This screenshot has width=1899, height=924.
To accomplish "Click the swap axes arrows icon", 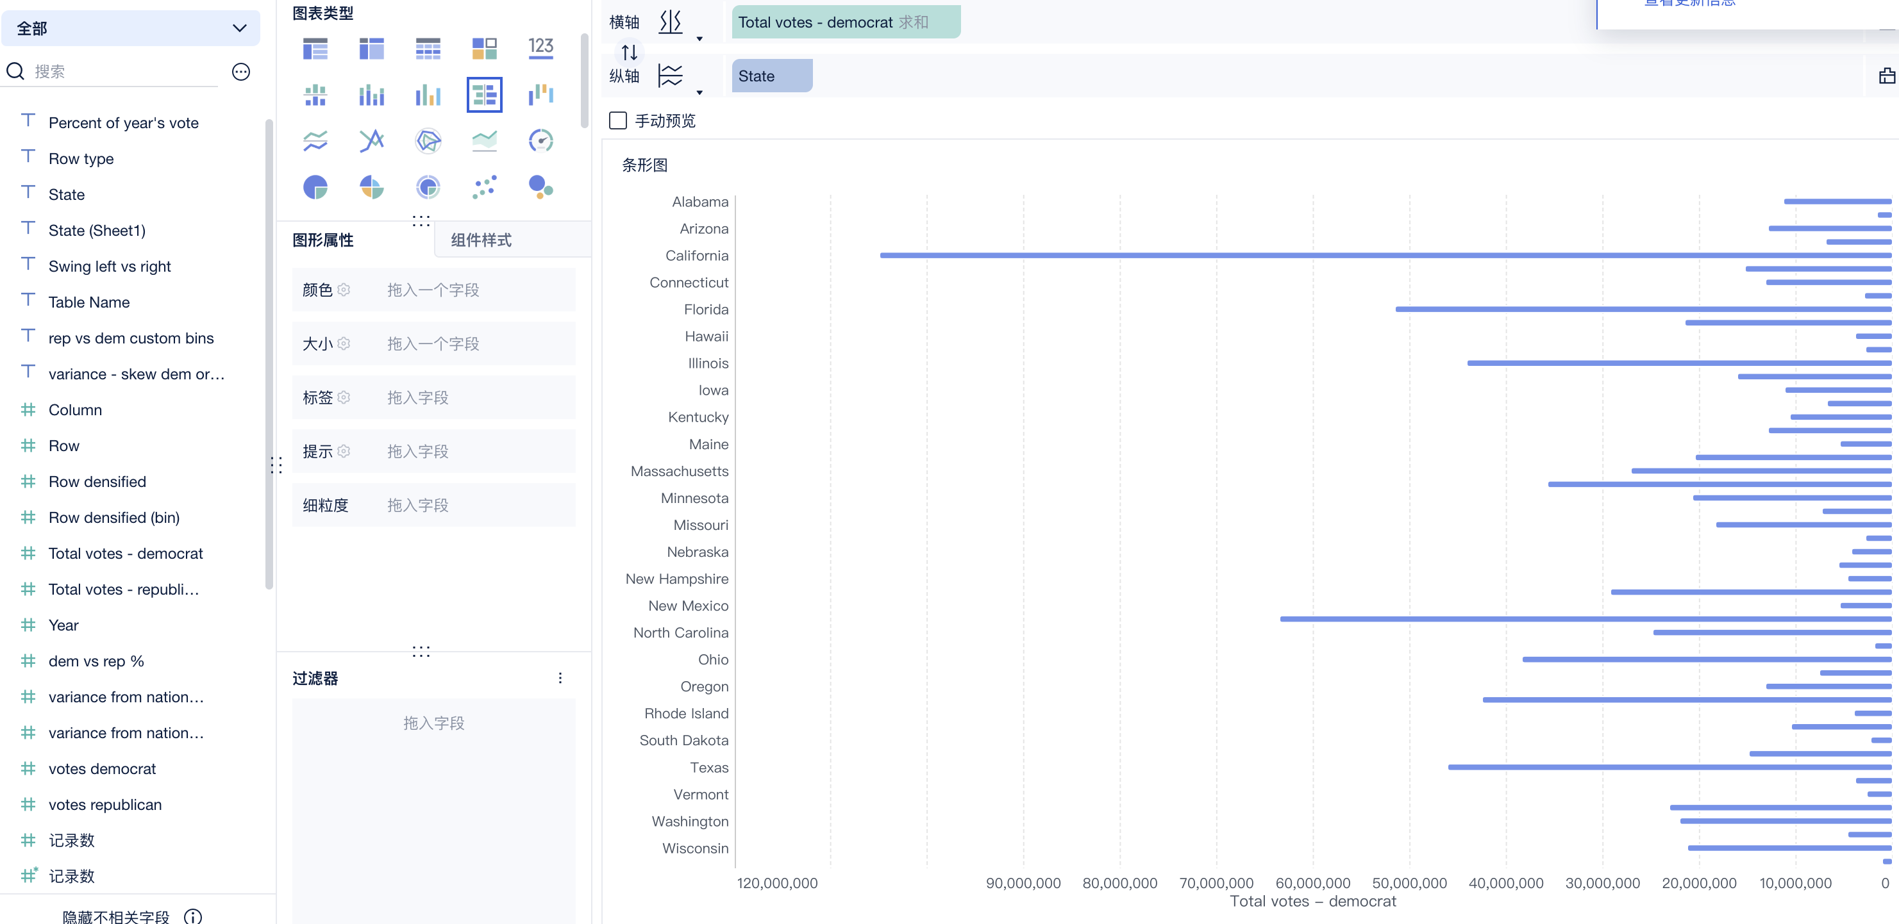I will pos(629,53).
